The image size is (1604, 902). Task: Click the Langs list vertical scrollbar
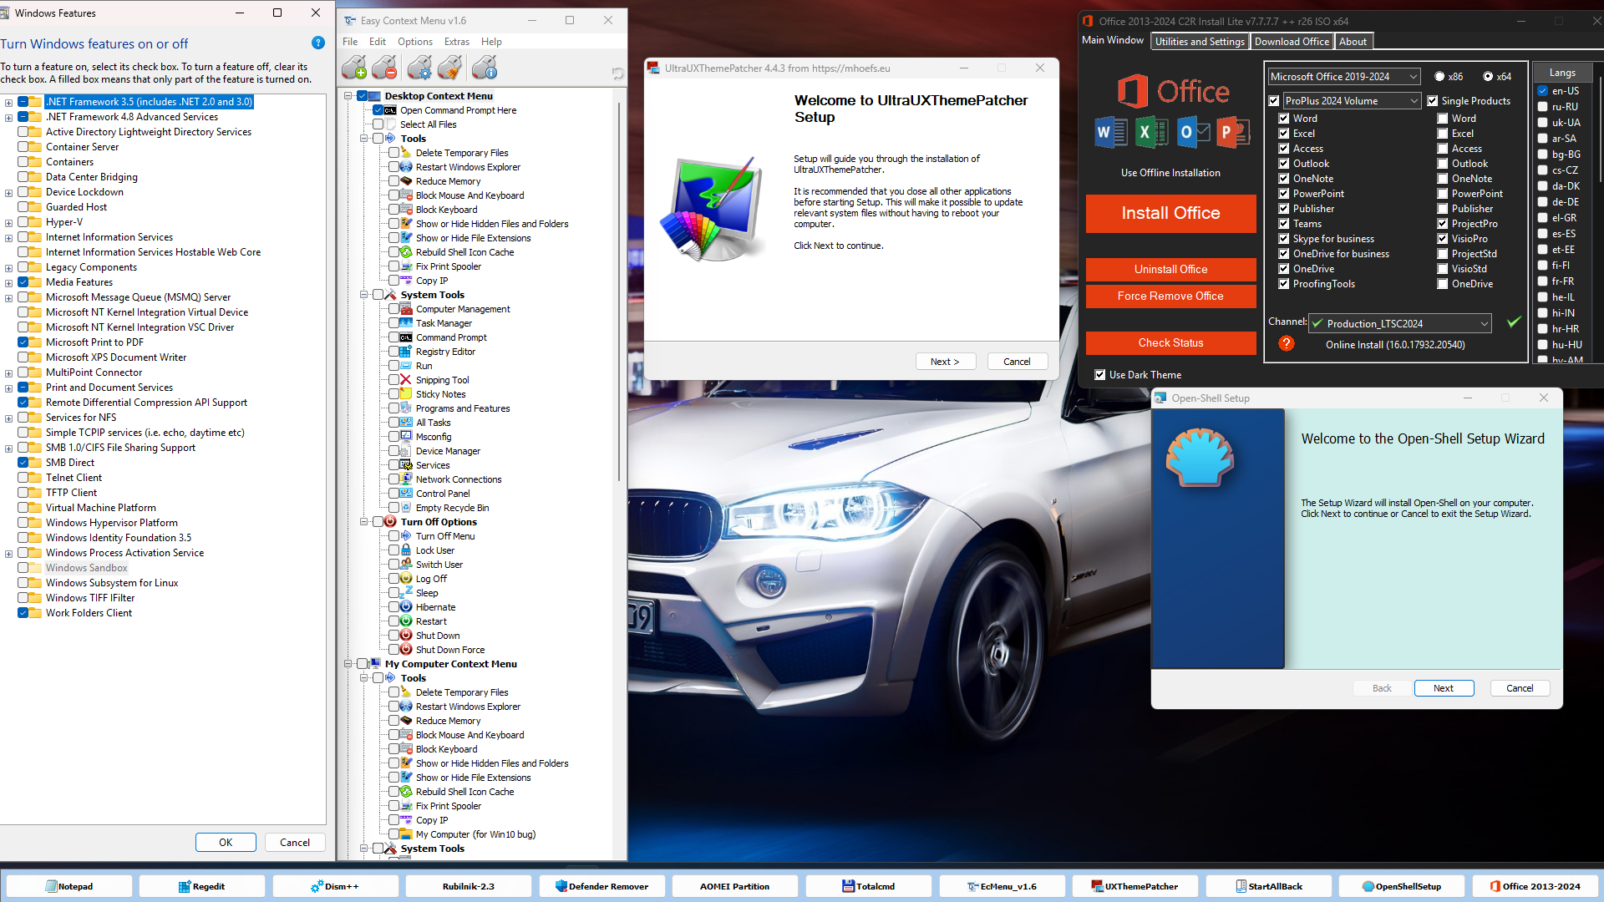[1601, 129]
